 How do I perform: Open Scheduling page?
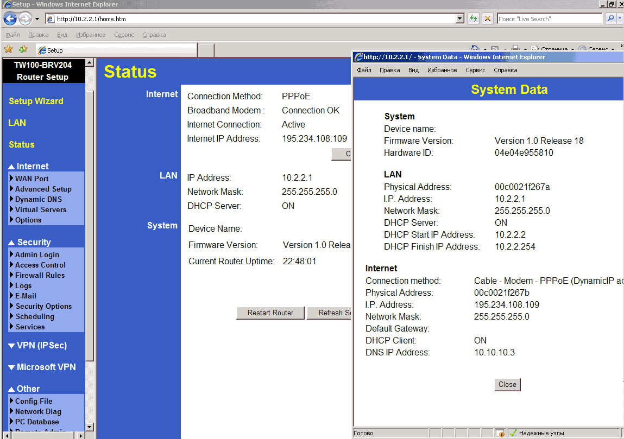point(35,317)
